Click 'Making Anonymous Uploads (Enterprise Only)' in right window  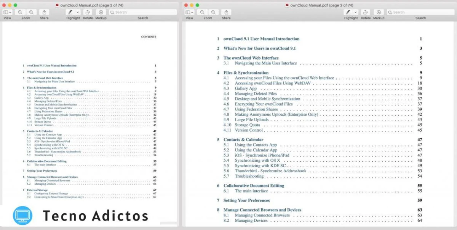pos(276,114)
